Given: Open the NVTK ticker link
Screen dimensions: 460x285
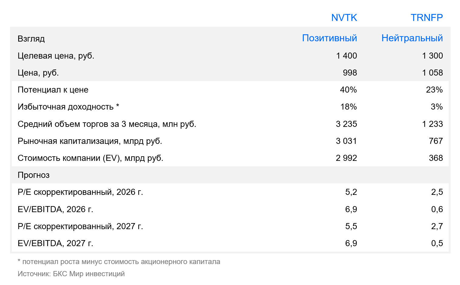Looking at the screenshot, I should (344, 18).
